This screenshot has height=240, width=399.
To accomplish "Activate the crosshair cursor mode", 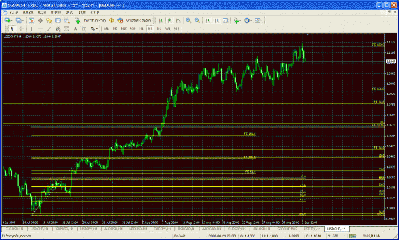I will click(x=21, y=29).
